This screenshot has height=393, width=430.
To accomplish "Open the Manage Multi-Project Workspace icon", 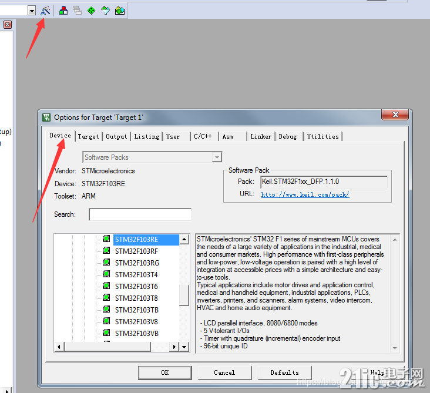I will pyautogui.click(x=78, y=11).
